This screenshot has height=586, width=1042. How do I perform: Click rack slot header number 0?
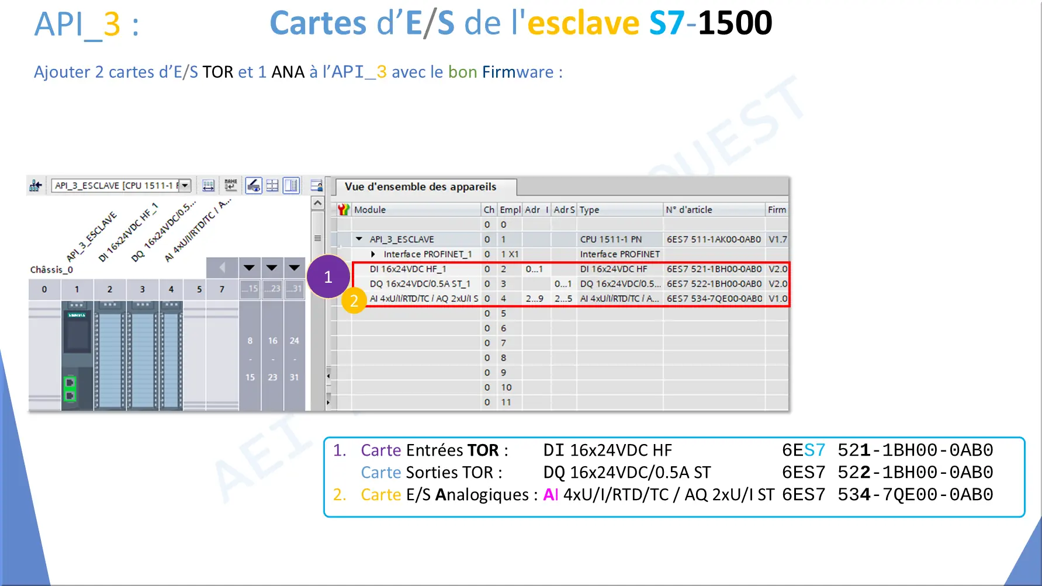pos(44,289)
